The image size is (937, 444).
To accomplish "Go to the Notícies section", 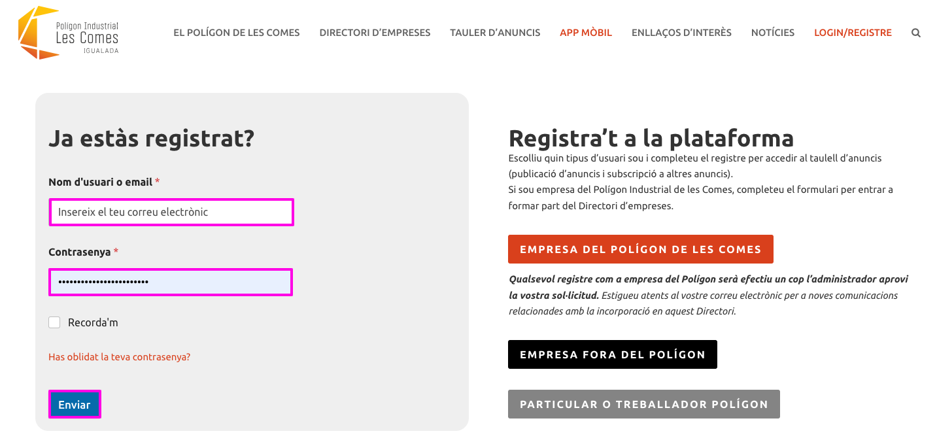I will click(773, 33).
